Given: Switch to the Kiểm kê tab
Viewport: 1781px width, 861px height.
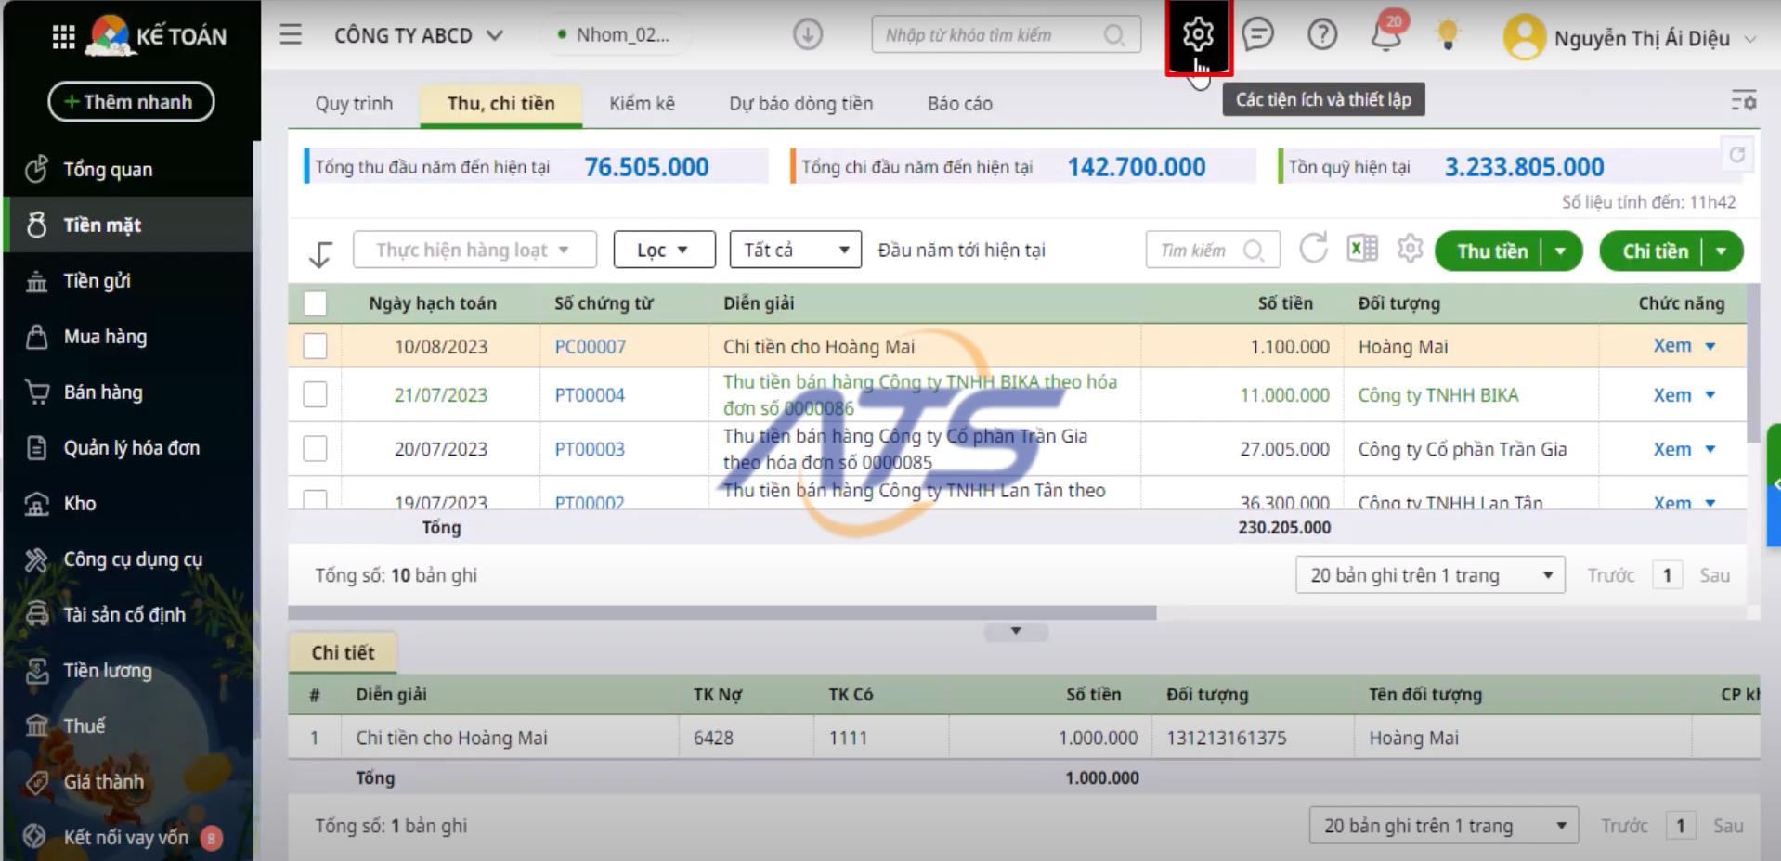Looking at the screenshot, I should tap(642, 103).
